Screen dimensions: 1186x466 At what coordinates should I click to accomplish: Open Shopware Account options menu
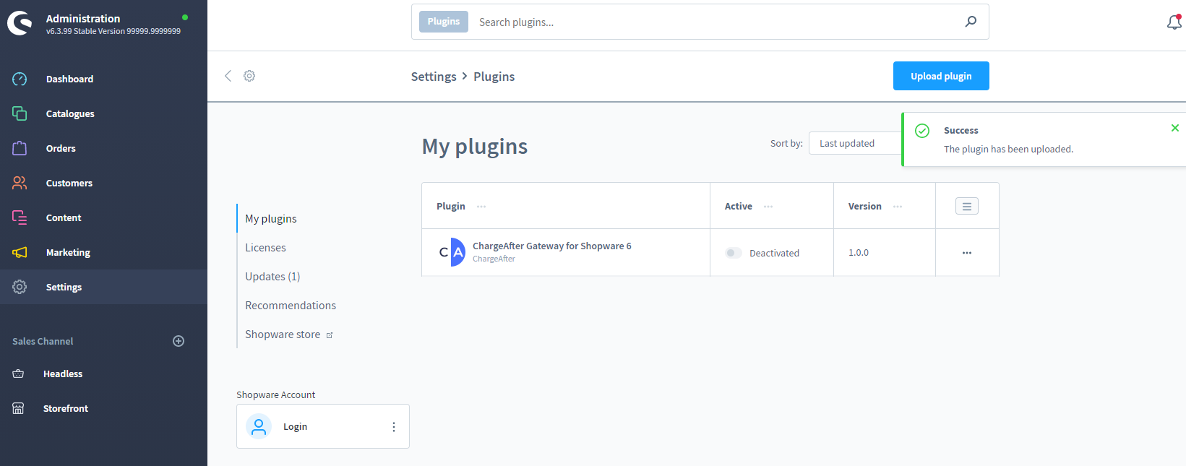tap(394, 427)
